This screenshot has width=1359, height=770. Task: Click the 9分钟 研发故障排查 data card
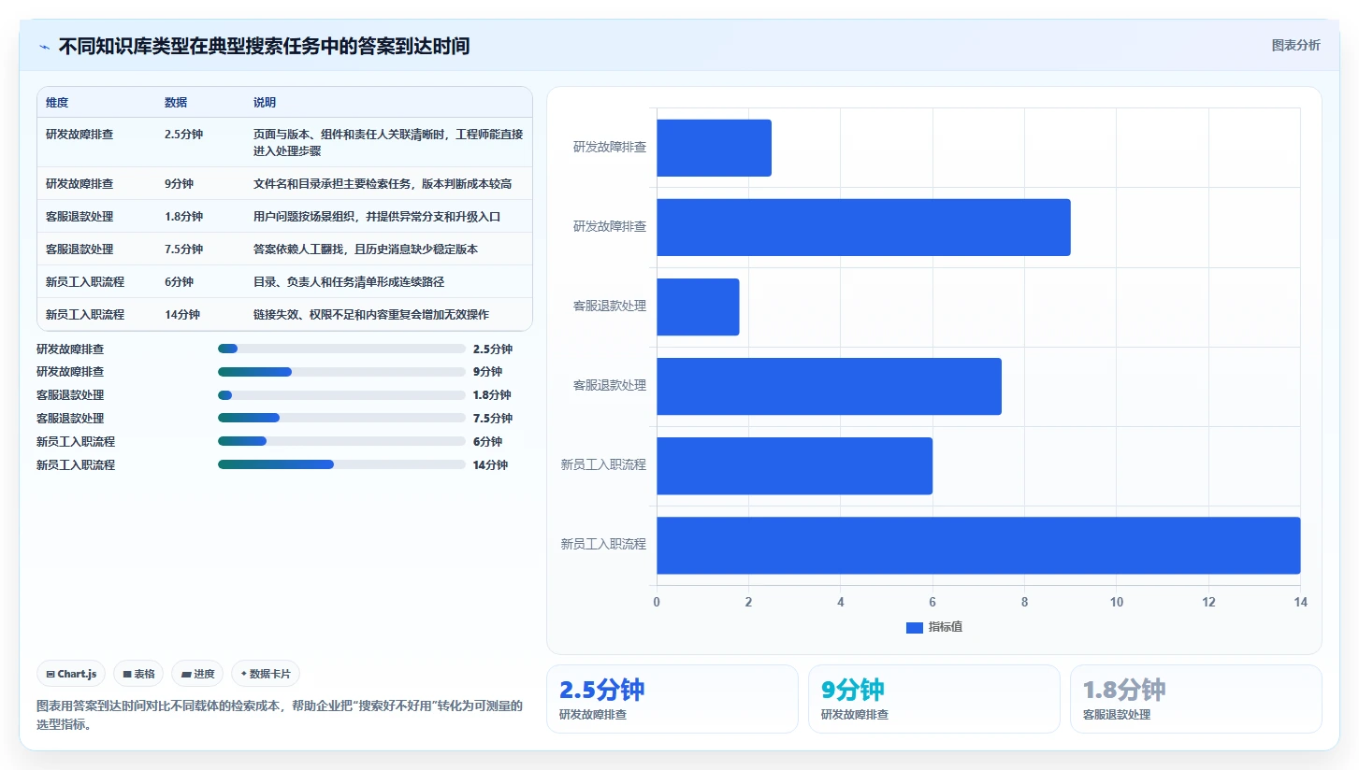[x=934, y=699]
